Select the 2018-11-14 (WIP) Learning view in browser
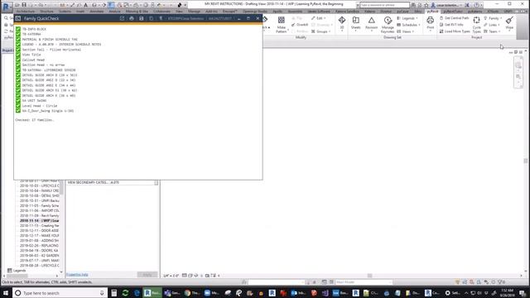This screenshot has width=530, height=298. 39,220
